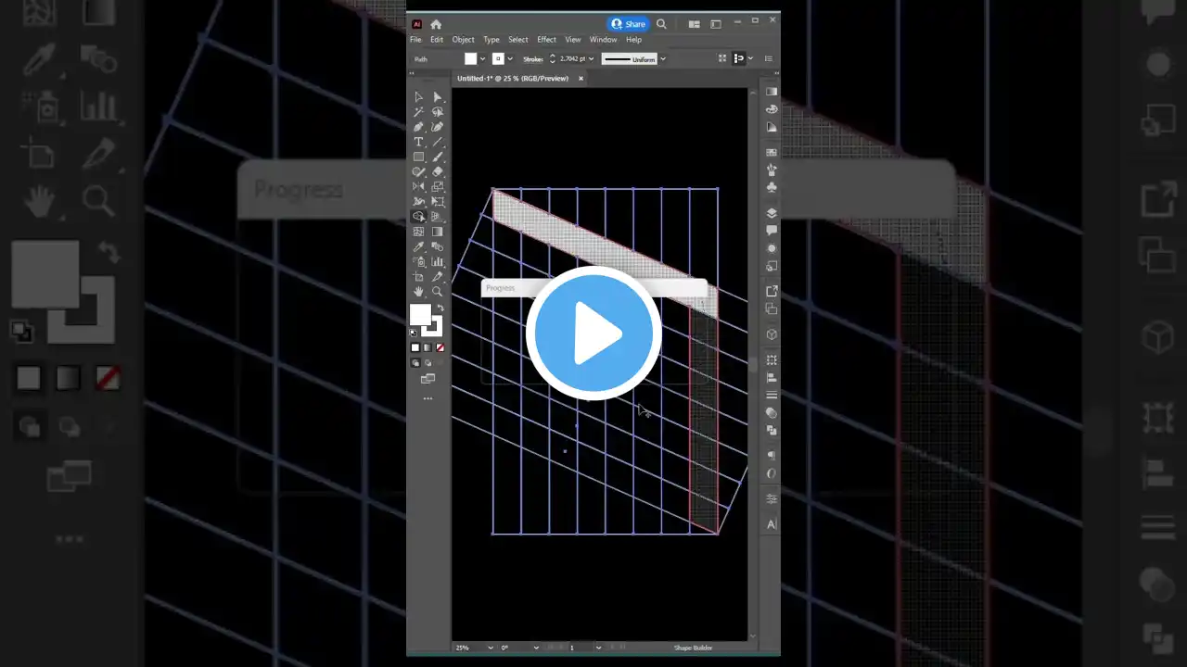
Task: Open the control bar fill color dropdown
Action: (483, 59)
